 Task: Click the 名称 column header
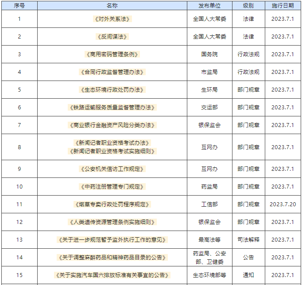[112, 5]
